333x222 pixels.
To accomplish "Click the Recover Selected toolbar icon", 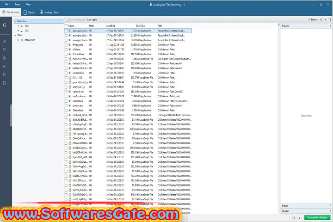I will click(x=67, y=20).
